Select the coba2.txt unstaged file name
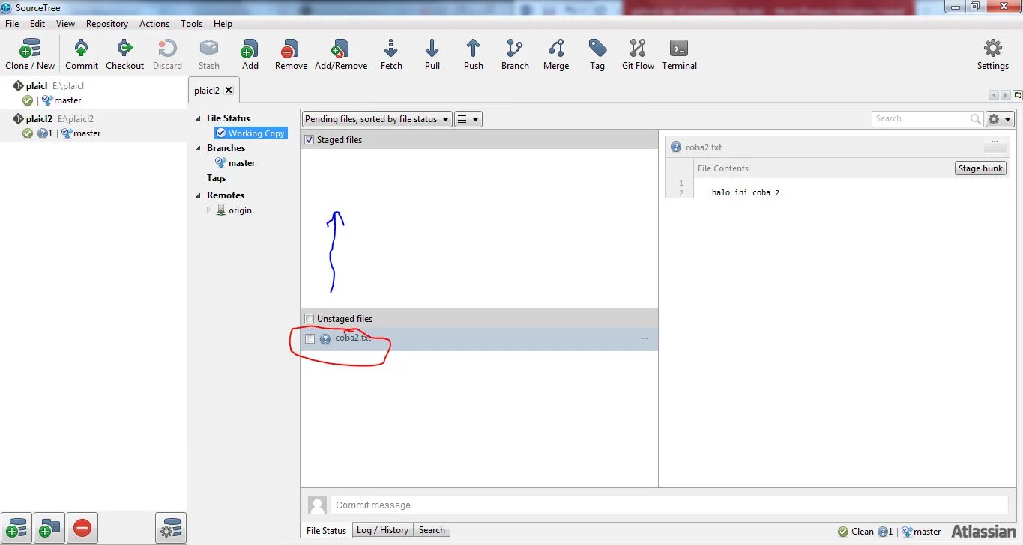This screenshot has width=1023, height=545. pos(353,338)
